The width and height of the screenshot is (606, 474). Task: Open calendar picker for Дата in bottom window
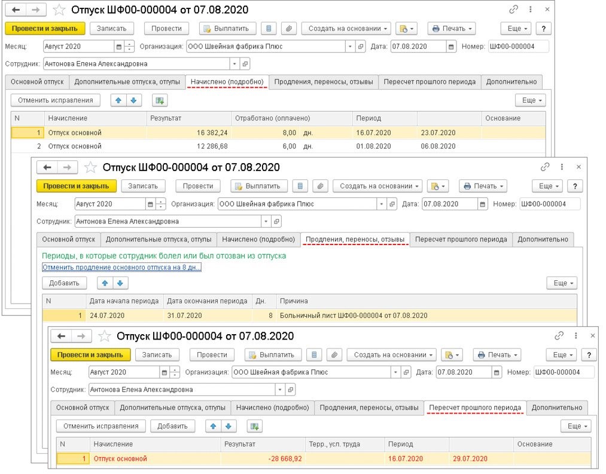[x=497, y=372]
